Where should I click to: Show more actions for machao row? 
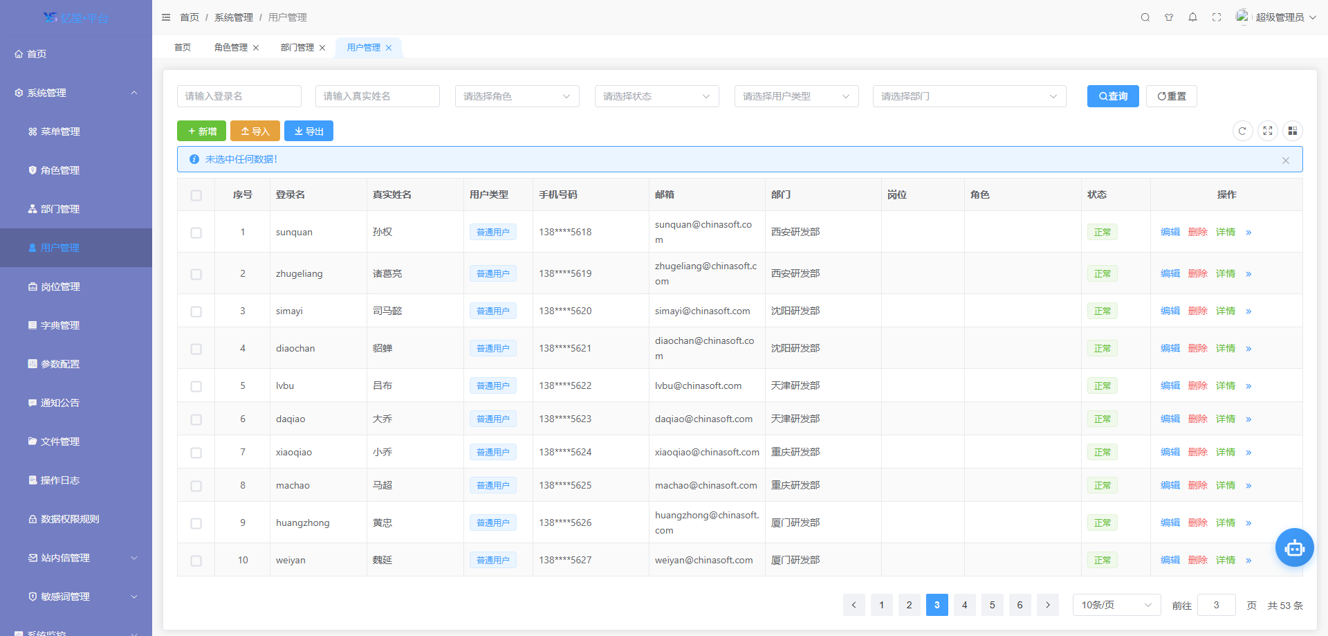1248,486
